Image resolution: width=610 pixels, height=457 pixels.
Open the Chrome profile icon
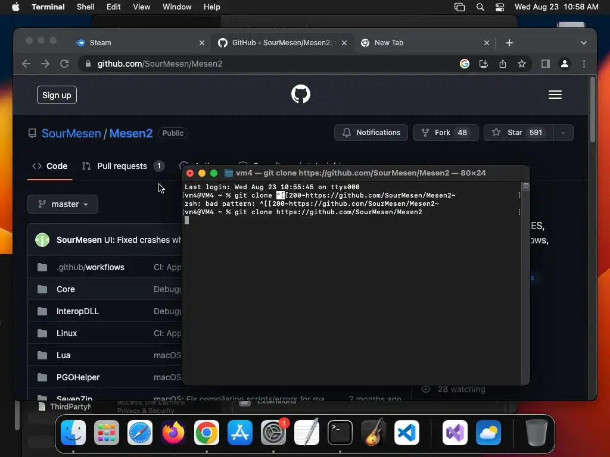(x=565, y=64)
